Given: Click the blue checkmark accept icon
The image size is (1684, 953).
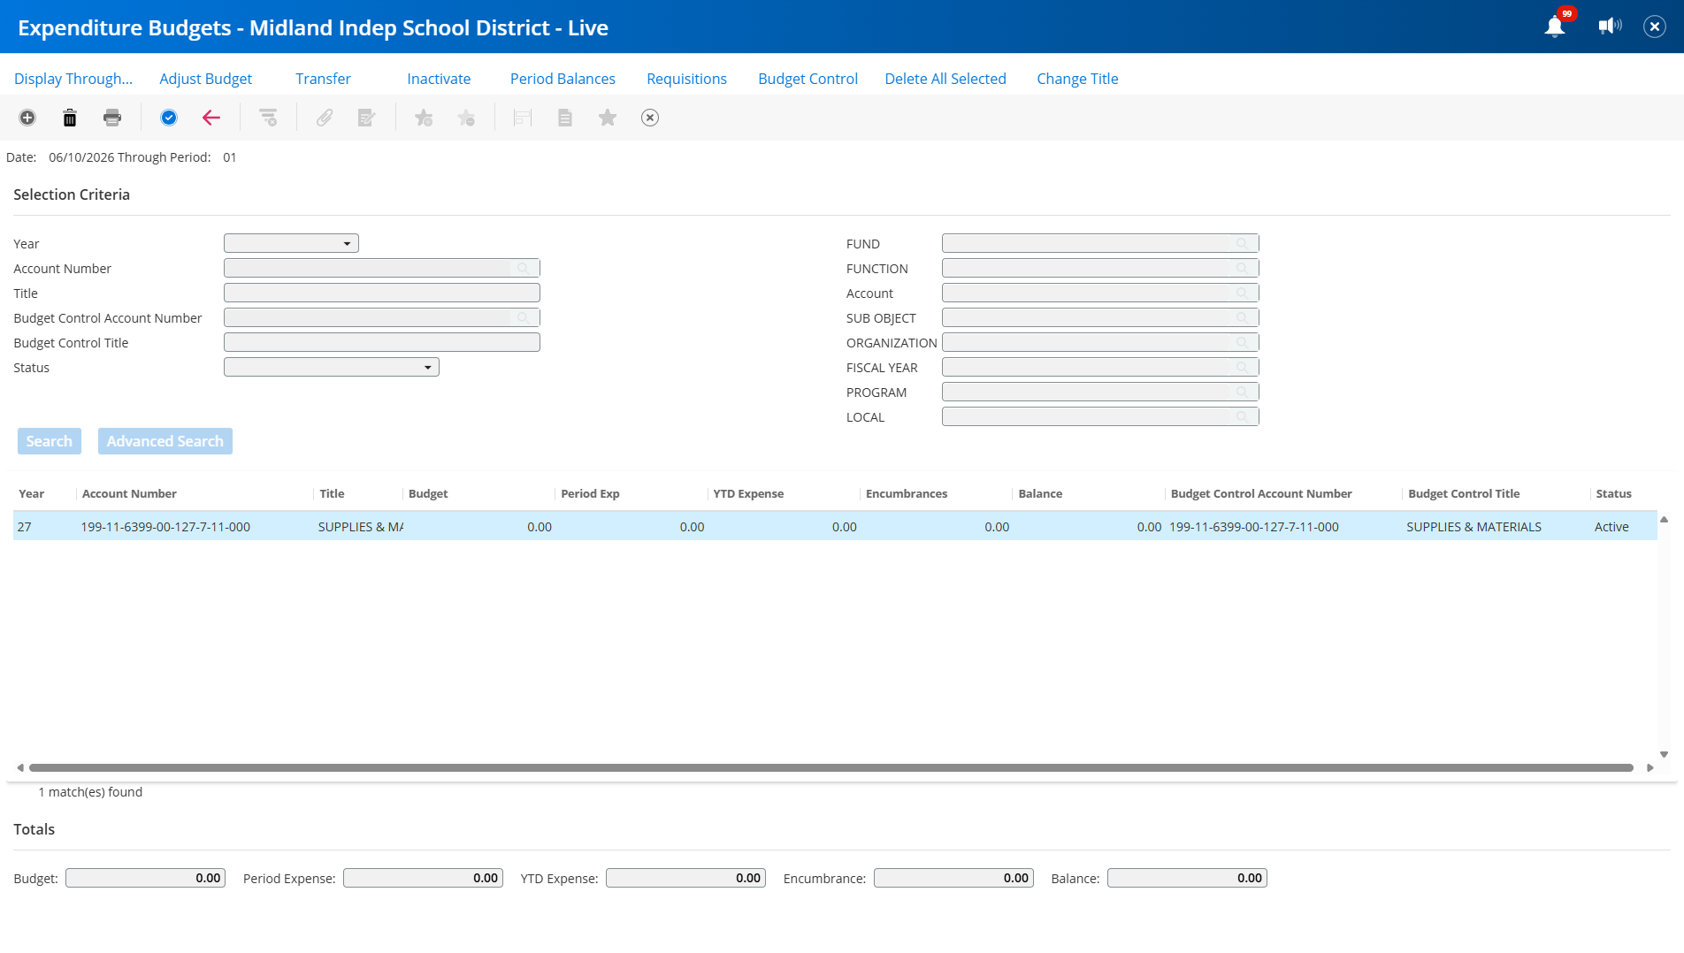Looking at the screenshot, I should 169,118.
